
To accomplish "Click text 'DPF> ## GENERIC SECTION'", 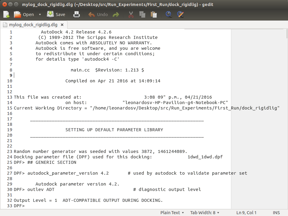I will (45, 162).
